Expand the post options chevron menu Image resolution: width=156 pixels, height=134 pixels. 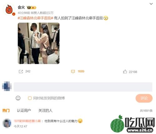coord(151,4)
